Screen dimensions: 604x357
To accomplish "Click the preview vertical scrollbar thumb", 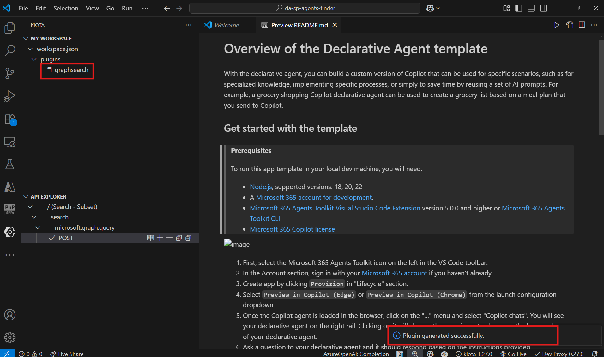I will point(601,87).
